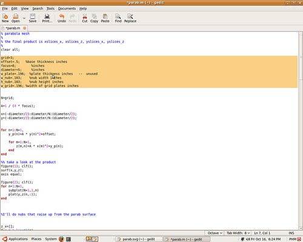303x242 pixels.
Task: Click the '% parabola mesh' comment line
Action: pos(15,33)
